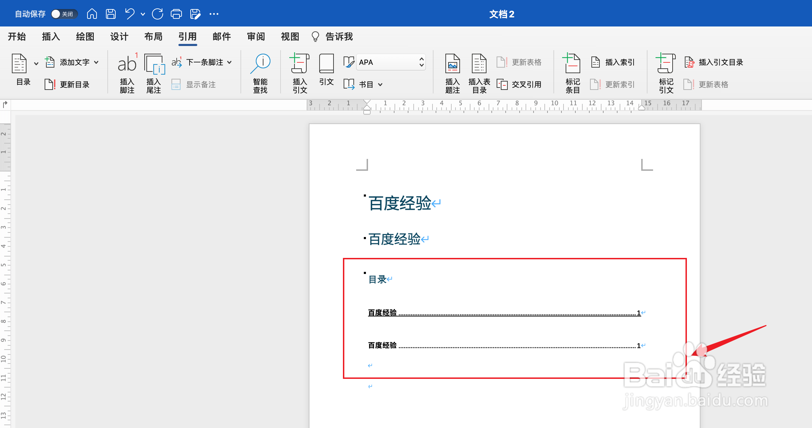Click 插入索引 insert index

(x=613, y=62)
